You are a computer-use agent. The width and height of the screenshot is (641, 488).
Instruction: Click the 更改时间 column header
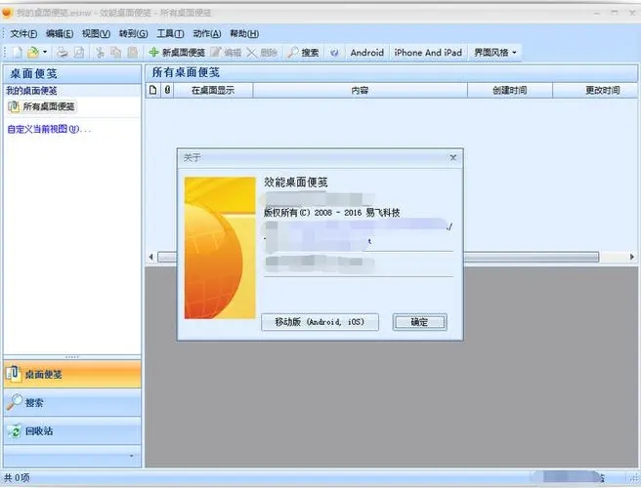point(597,90)
